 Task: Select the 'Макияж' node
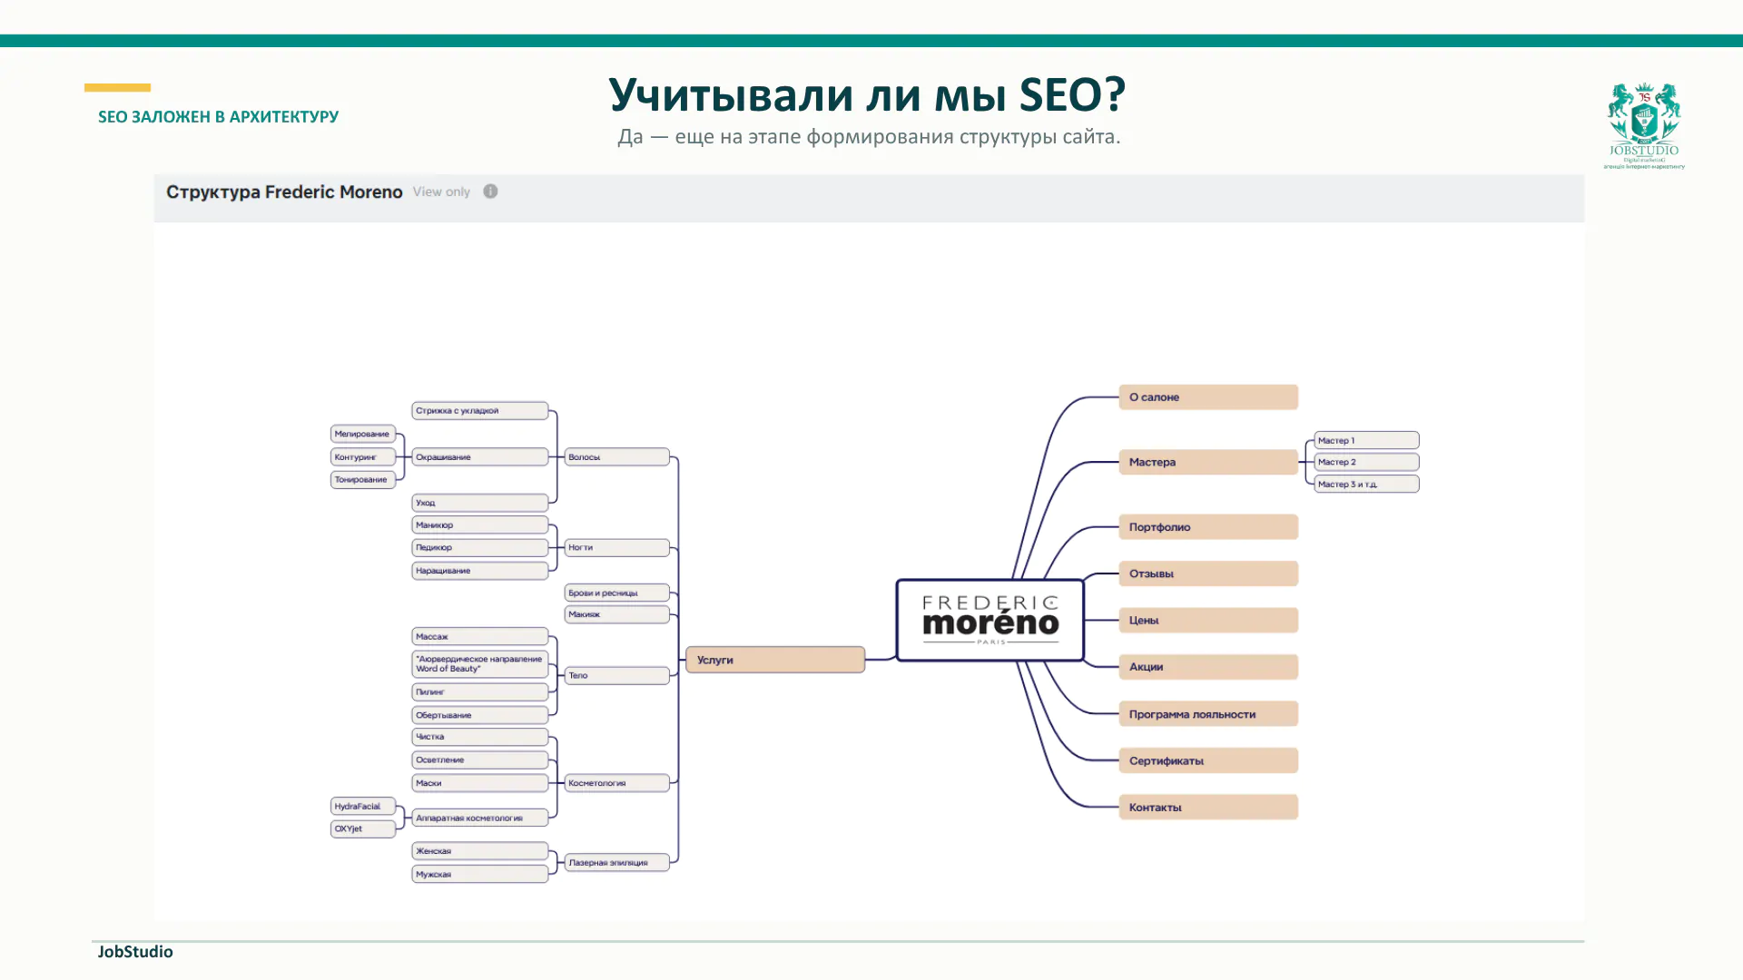click(617, 614)
